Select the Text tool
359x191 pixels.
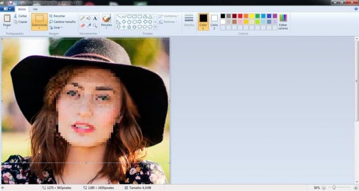tap(95, 18)
